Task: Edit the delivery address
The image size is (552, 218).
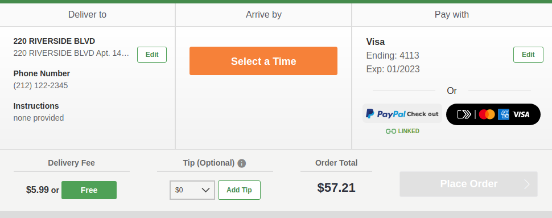Action: (152, 55)
